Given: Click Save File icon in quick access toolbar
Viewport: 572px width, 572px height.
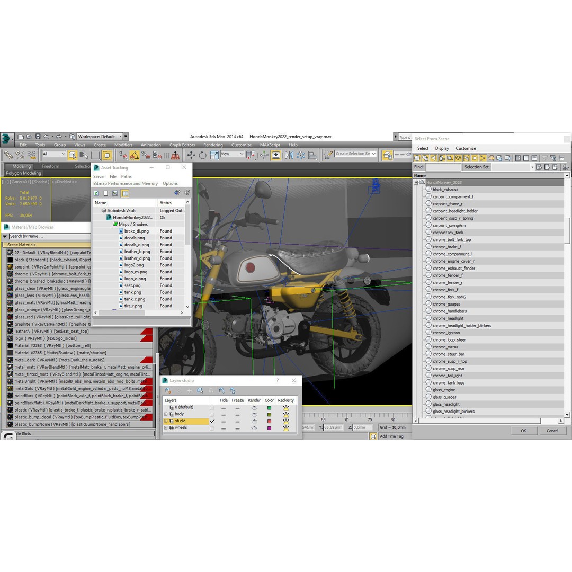Looking at the screenshot, I should (38, 137).
